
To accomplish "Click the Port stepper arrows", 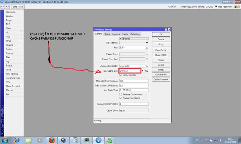I will click(147, 48).
